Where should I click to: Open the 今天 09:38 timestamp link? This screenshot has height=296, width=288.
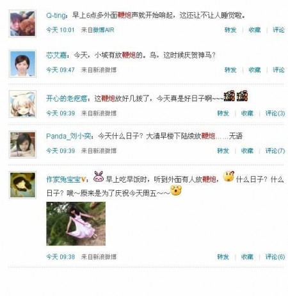[x=61, y=257]
